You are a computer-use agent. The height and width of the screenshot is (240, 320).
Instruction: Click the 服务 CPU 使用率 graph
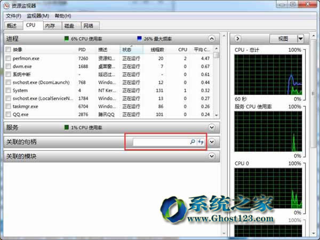(x=268, y=131)
